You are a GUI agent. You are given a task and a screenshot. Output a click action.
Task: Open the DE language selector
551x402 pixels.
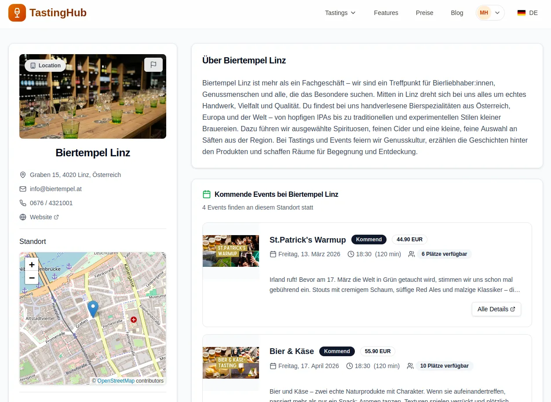527,13
